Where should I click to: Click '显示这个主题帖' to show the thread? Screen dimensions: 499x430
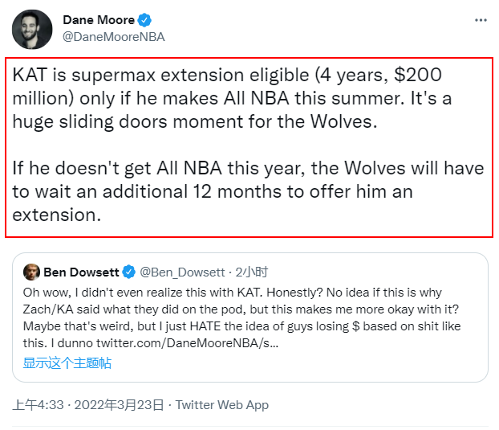point(67,362)
